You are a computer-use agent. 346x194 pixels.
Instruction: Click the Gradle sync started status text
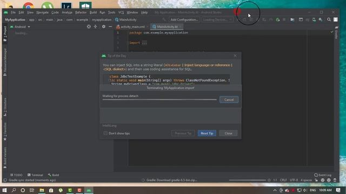pos(32,180)
